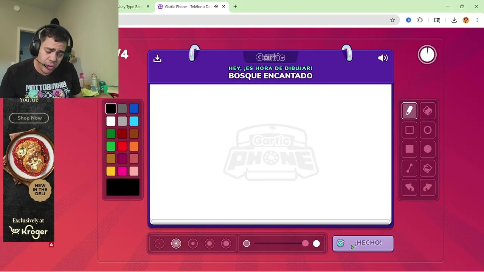This screenshot has width=484, height=272.
Task: Pick the light pink color swatch
Action: coord(134,171)
